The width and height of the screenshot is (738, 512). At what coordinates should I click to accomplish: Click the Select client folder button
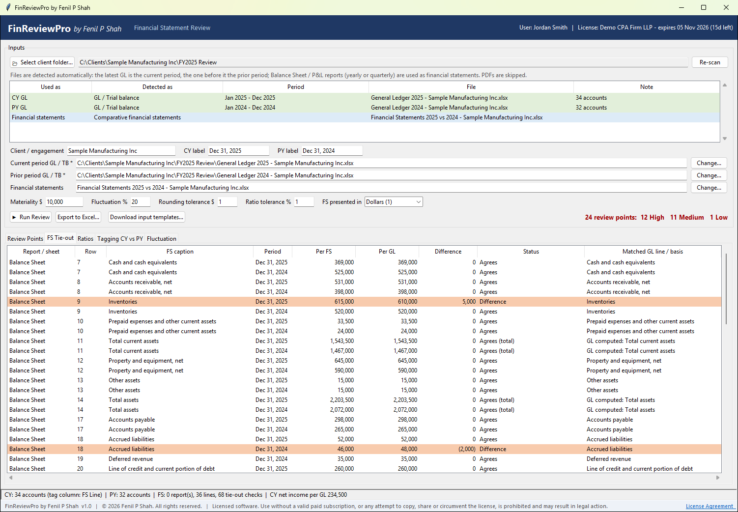click(x=42, y=62)
